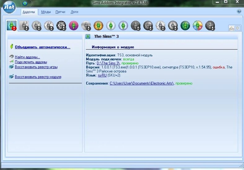Click the Подключить аддоны link
Screen dimensions: 244x170
point(31,62)
